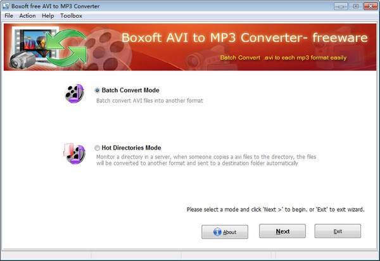Open the File menu
The width and height of the screenshot is (380, 261).
9,16
